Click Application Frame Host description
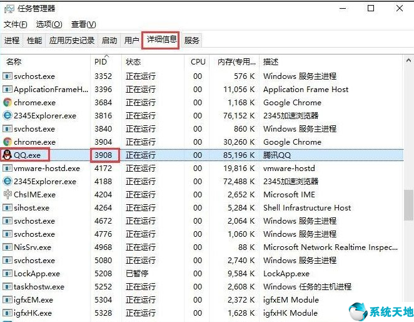Image resolution: width=414 pixels, height=322 pixels. point(306,90)
